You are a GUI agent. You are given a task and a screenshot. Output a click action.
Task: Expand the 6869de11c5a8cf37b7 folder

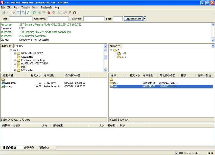click(x=15, y=53)
